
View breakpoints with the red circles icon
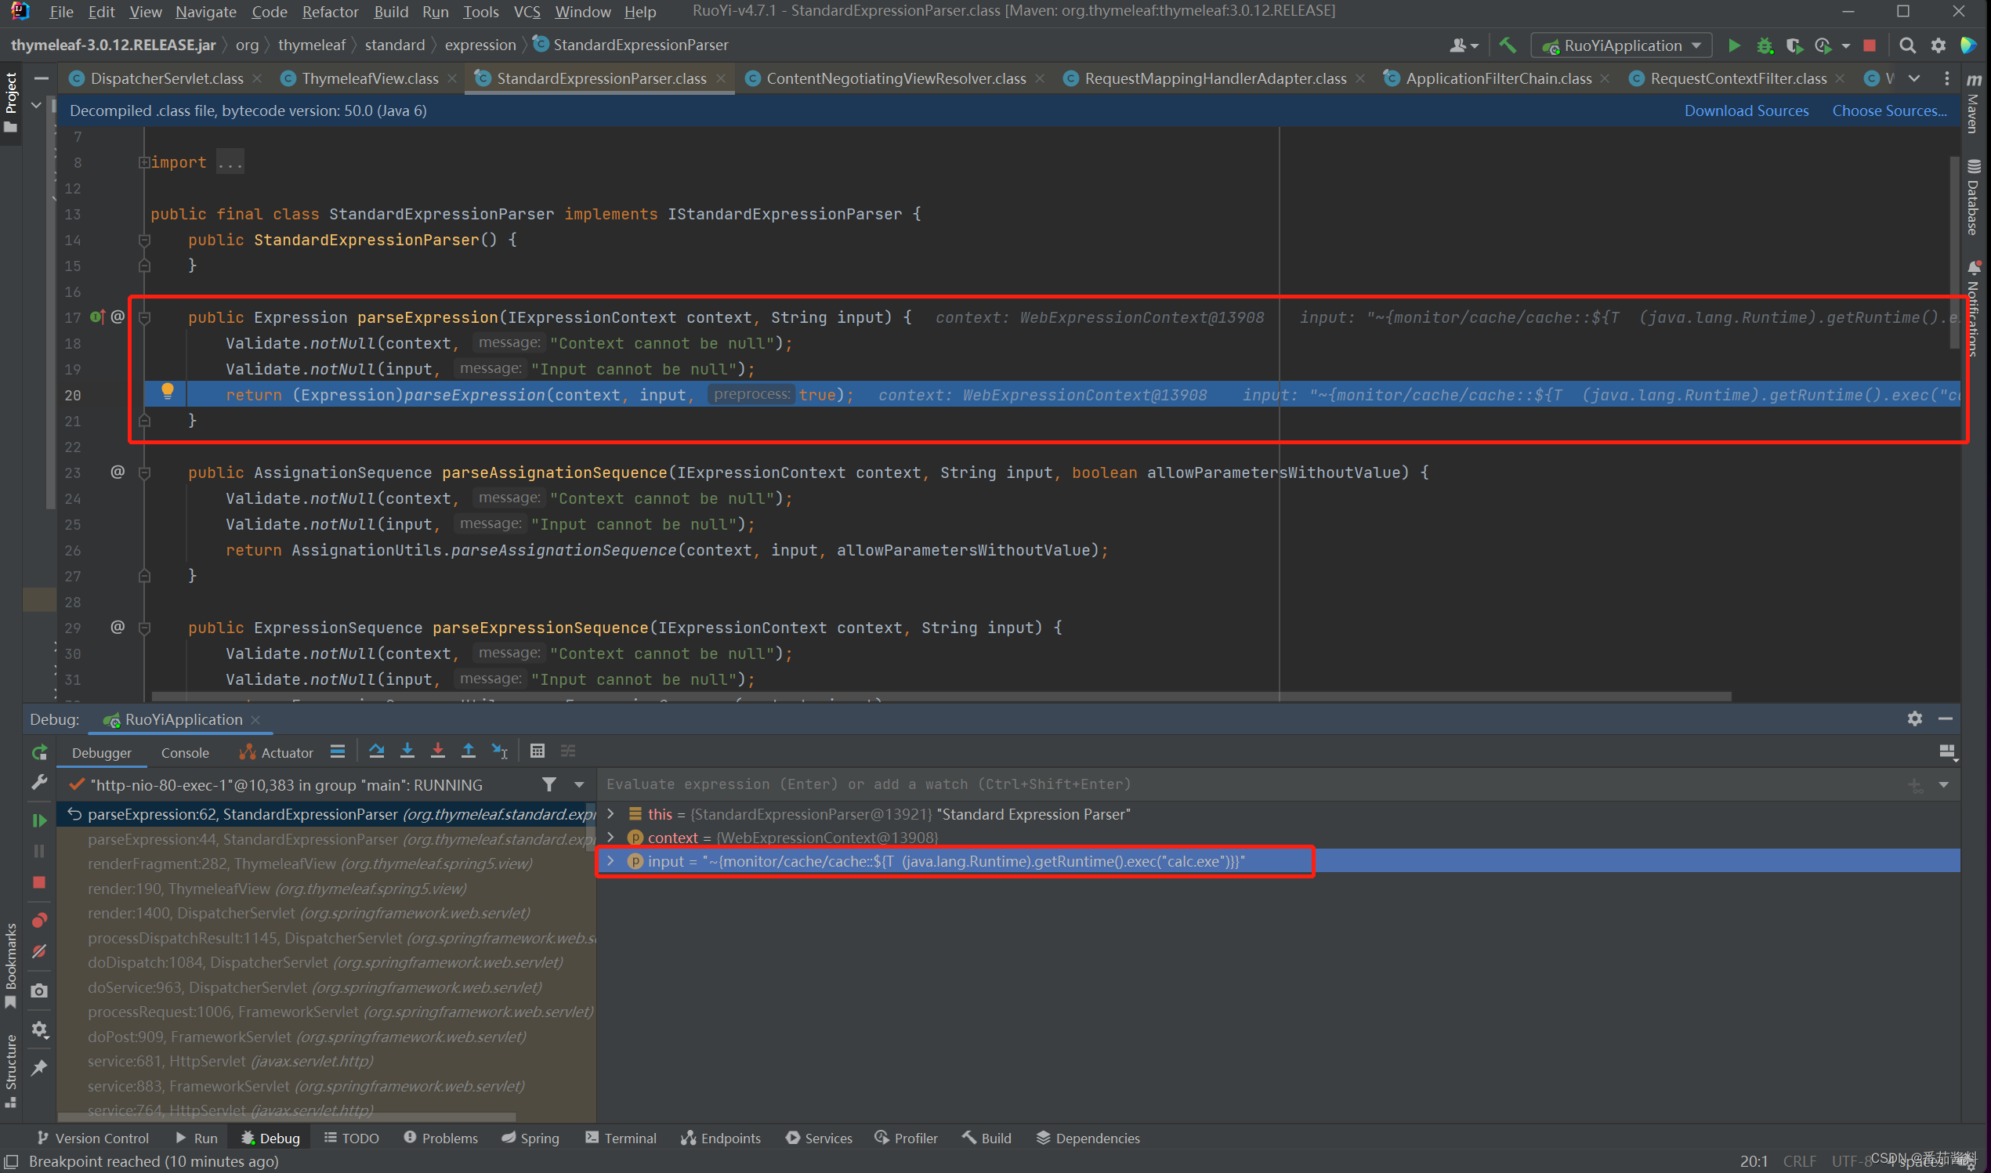point(39,920)
